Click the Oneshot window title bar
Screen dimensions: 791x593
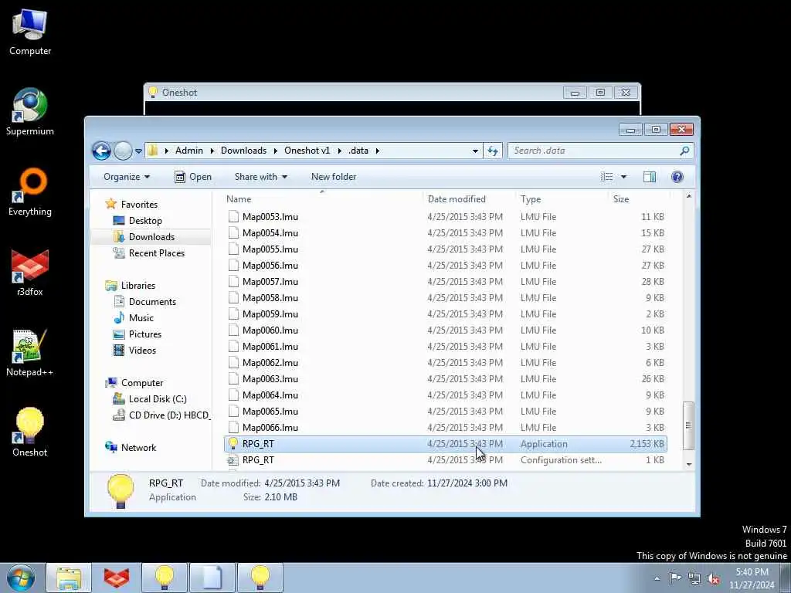[x=353, y=93]
